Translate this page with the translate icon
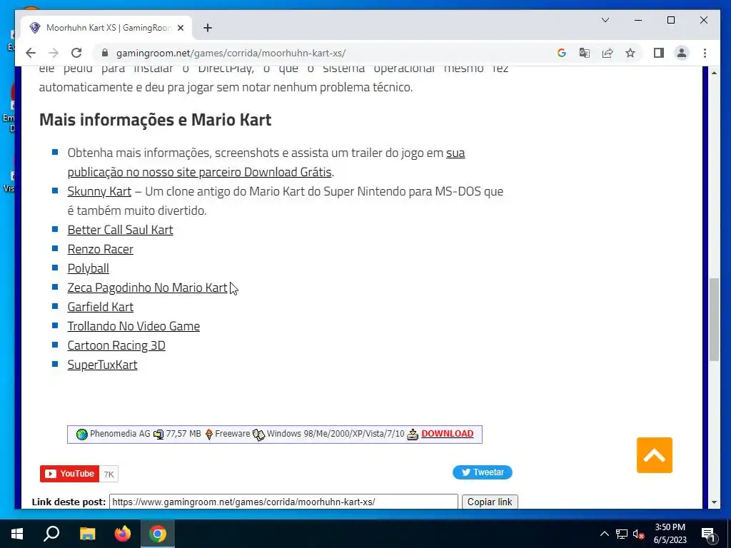The height and width of the screenshot is (548, 731). (x=584, y=53)
